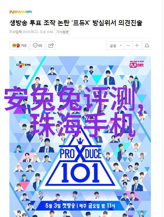Viewport: 164px width, 217px height.
Task: Expand the 글꼴 font dropdown
Action: [115, 45]
